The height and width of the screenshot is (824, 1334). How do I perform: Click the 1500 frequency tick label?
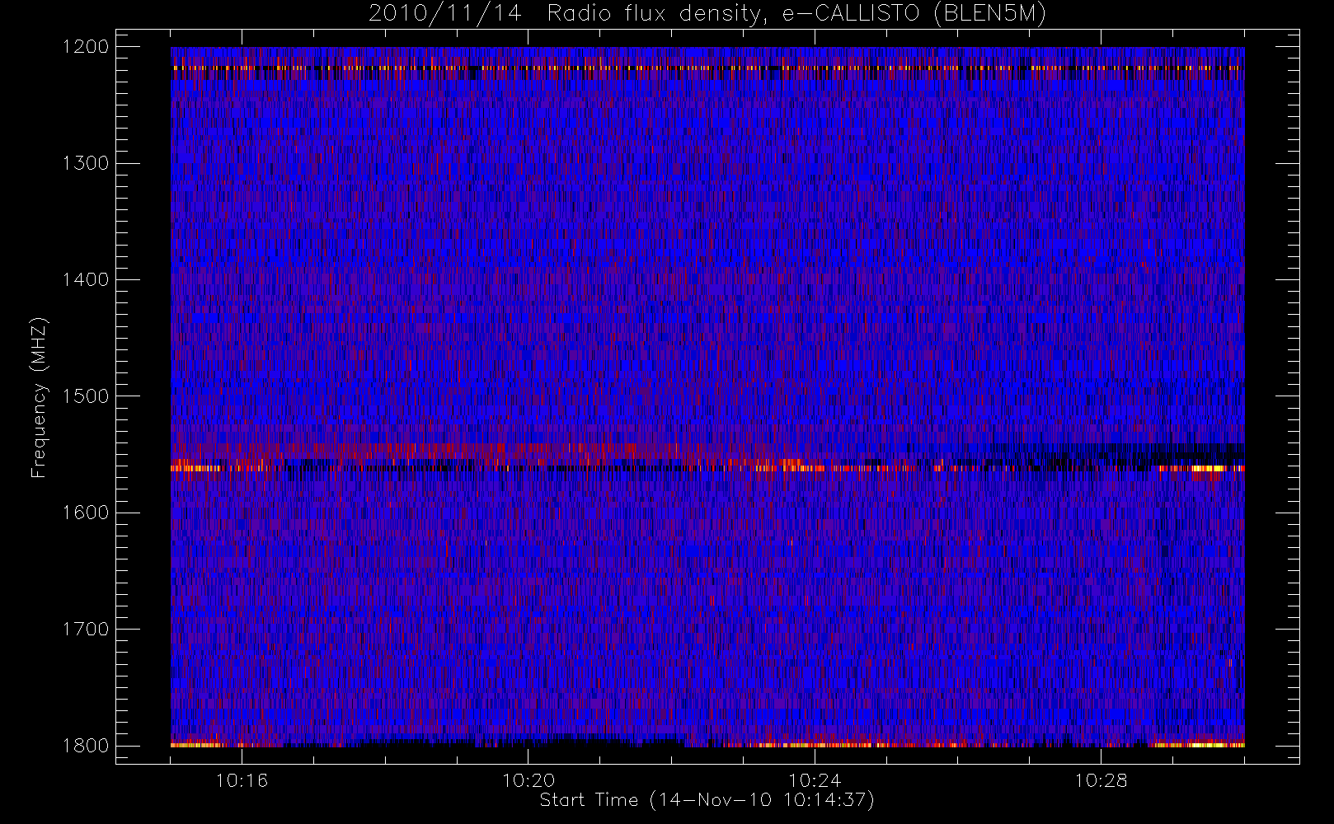click(86, 396)
